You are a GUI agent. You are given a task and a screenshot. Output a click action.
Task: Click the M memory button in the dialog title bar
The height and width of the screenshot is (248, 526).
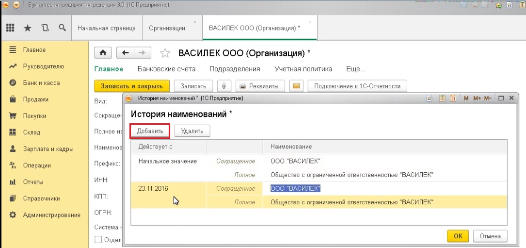pyautogui.click(x=466, y=99)
